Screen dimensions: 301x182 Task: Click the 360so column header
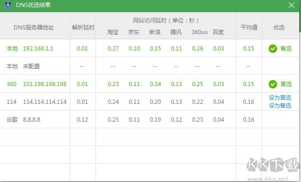199,32
